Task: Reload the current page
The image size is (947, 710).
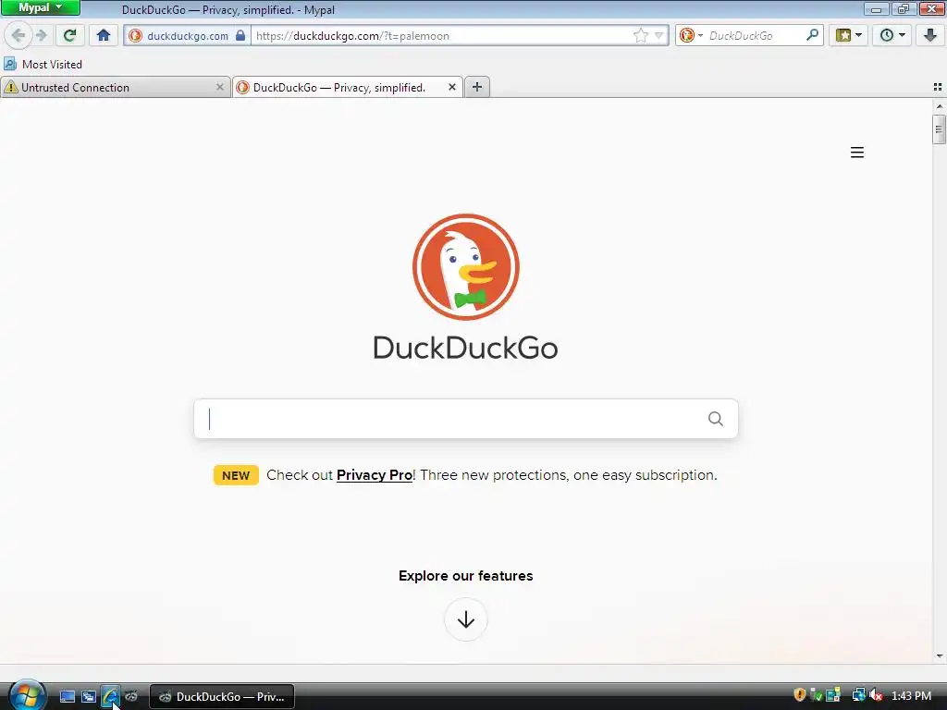Action: pos(69,36)
